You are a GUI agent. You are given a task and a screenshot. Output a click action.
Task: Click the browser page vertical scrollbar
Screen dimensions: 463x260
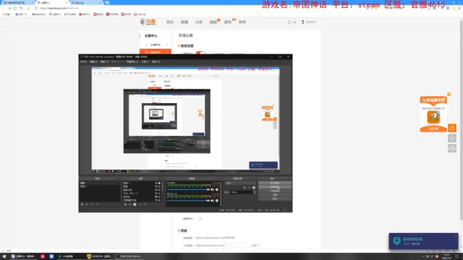(461, 119)
